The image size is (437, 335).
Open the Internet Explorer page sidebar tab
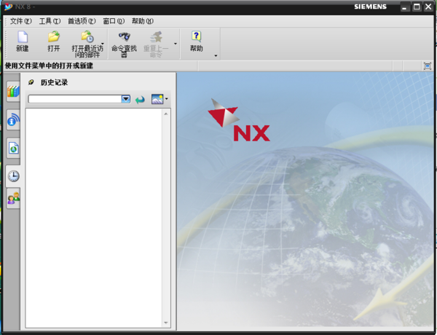(x=13, y=148)
